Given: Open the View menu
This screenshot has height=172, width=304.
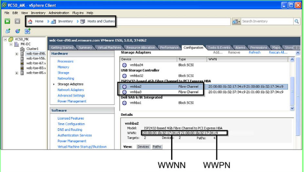Looking at the screenshot, I should click(x=24, y=13).
